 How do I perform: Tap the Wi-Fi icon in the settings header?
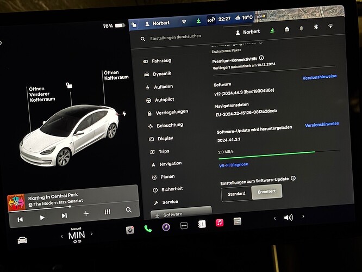click(330, 26)
